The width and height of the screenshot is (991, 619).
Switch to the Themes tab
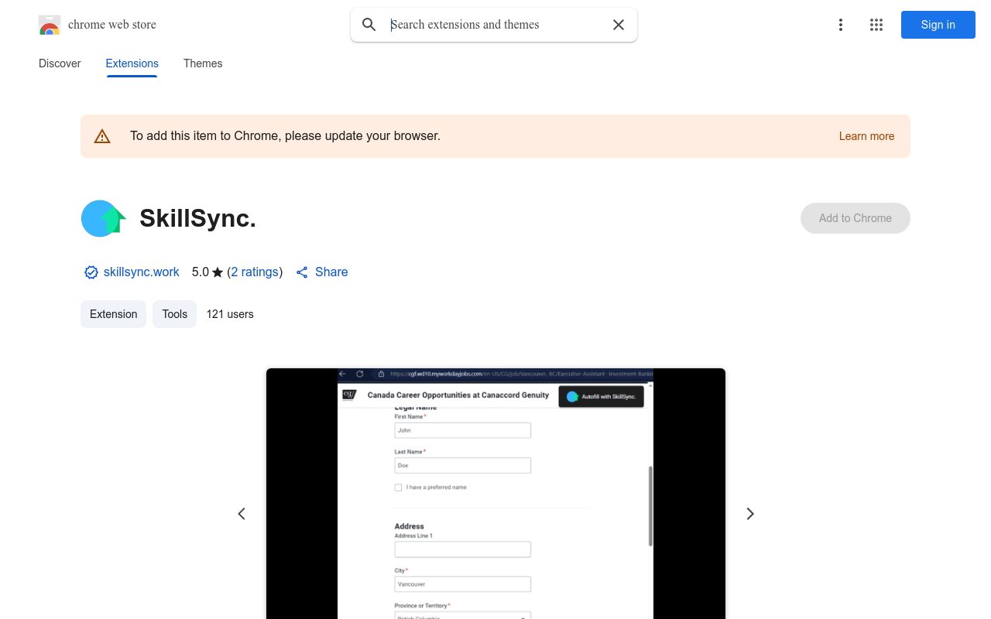tap(203, 63)
